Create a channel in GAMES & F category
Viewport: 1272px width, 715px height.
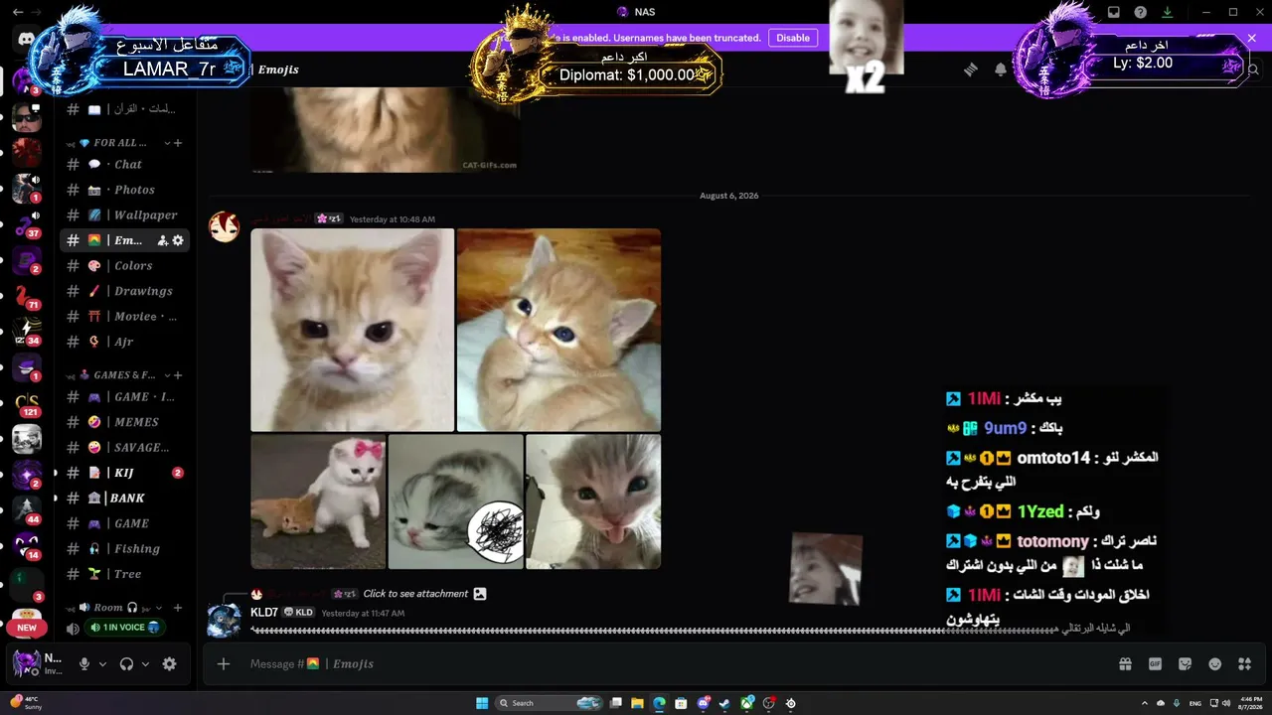point(178,375)
